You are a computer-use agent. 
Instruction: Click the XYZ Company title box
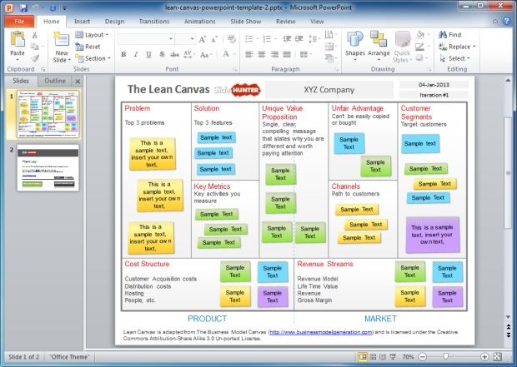click(x=329, y=90)
